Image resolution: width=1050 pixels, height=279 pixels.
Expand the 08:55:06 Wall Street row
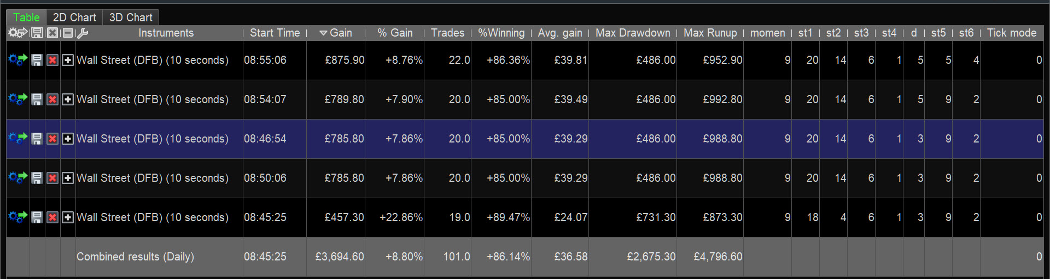tap(67, 60)
